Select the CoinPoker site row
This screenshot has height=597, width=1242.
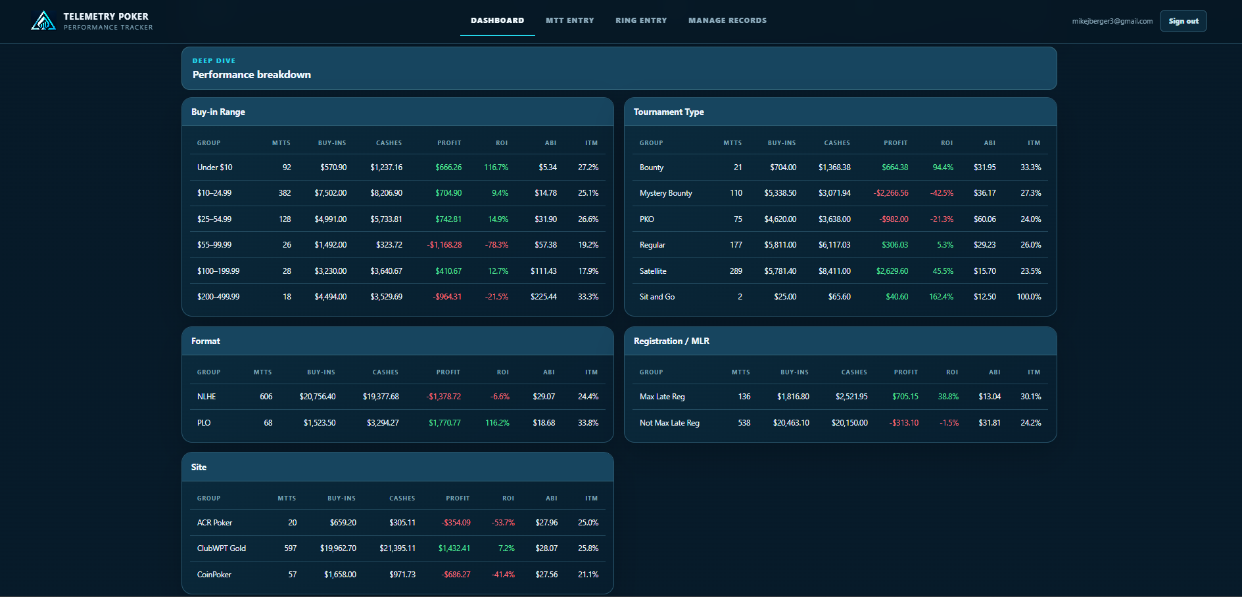point(398,575)
